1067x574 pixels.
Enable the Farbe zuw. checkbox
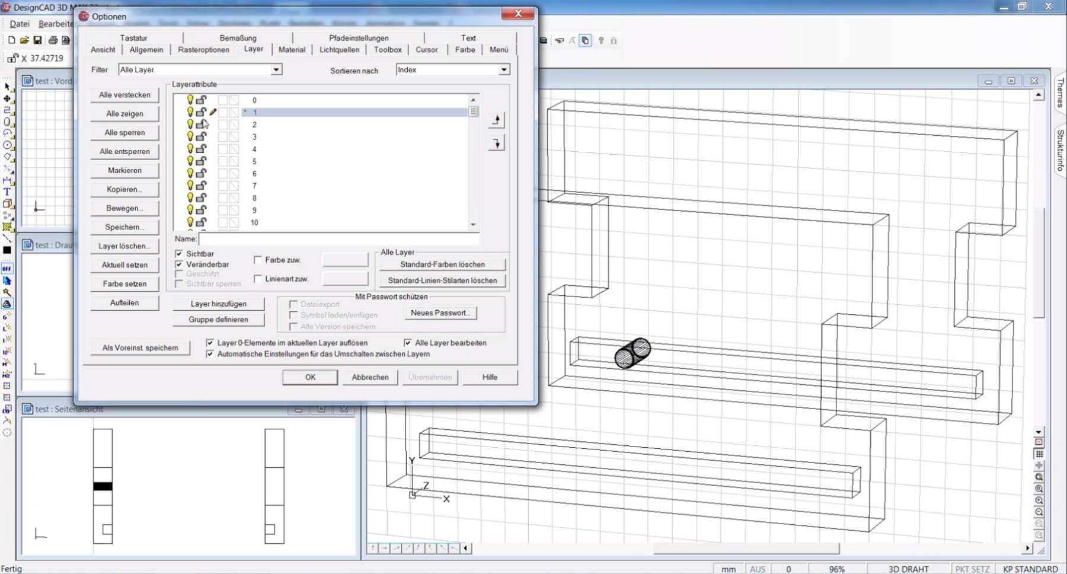258,260
